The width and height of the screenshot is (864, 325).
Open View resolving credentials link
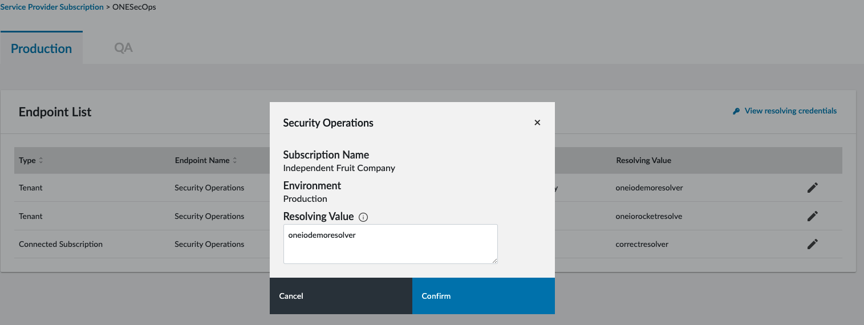[x=790, y=111]
